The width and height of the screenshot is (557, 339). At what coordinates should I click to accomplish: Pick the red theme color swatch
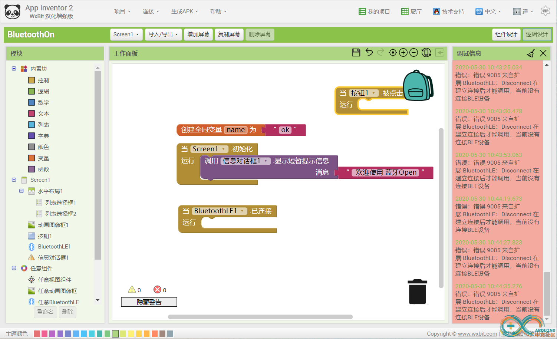pyautogui.click(x=37, y=334)
